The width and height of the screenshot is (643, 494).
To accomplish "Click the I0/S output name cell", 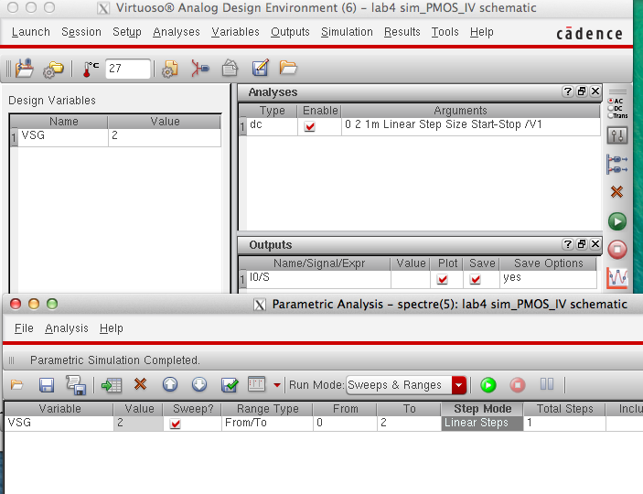I will [318, 279].
